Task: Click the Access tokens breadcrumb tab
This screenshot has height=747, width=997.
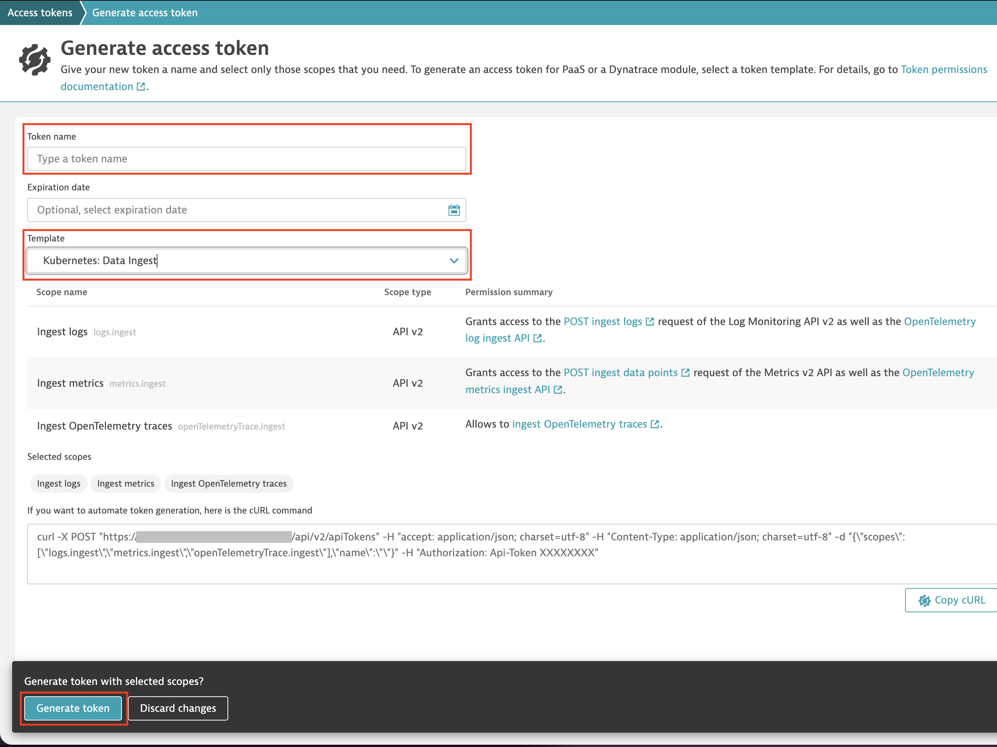Action: (x=40, y=12)
